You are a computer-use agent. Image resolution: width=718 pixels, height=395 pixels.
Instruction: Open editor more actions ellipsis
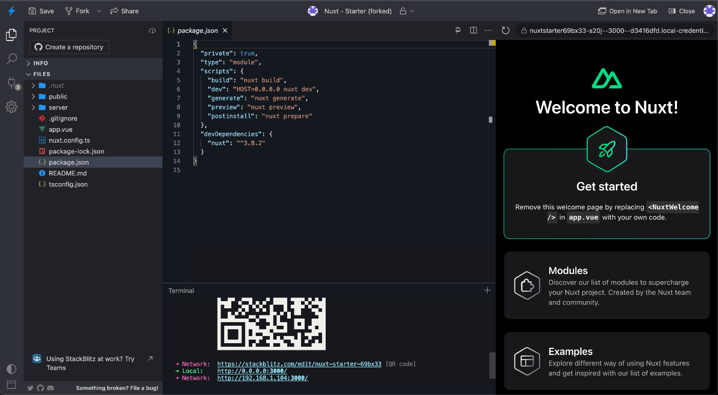[488, 31]
